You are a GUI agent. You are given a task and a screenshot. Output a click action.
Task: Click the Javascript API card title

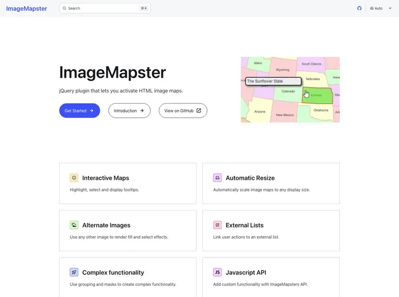pyautogui.click(x=246, y=273)
